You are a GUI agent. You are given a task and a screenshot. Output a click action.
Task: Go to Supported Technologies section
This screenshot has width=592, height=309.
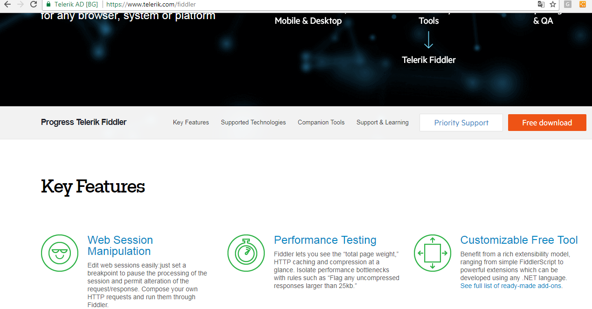point(253,123)
